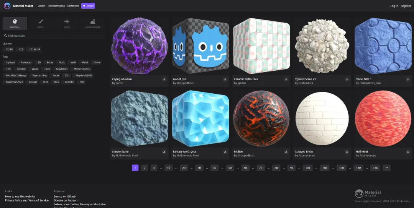
Task: Open the Documentation page
Action: 56,6
